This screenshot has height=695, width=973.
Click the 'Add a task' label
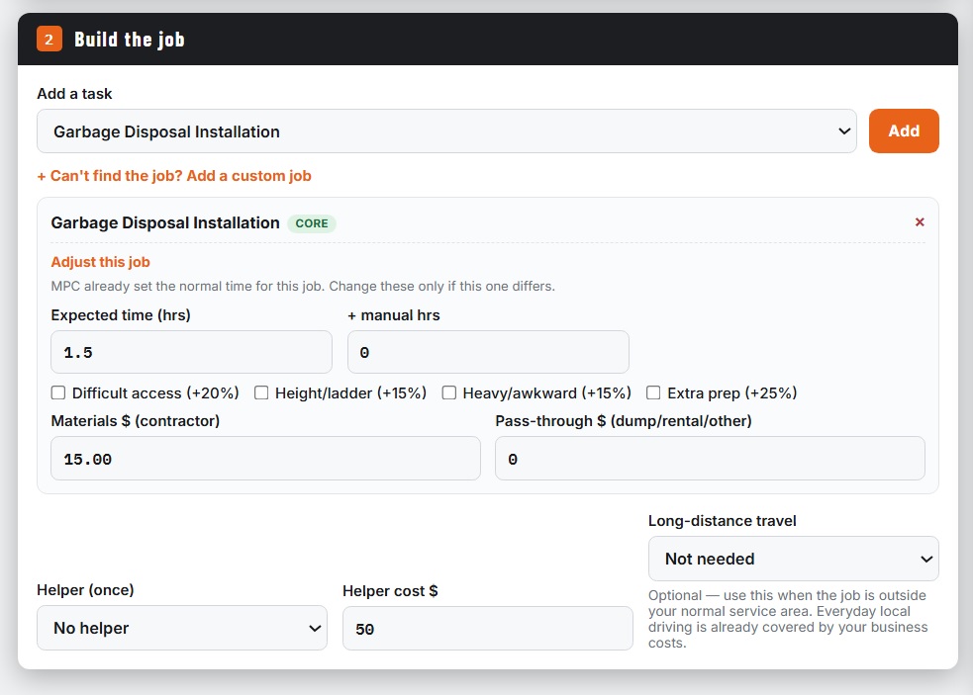[x=74, y=94]
